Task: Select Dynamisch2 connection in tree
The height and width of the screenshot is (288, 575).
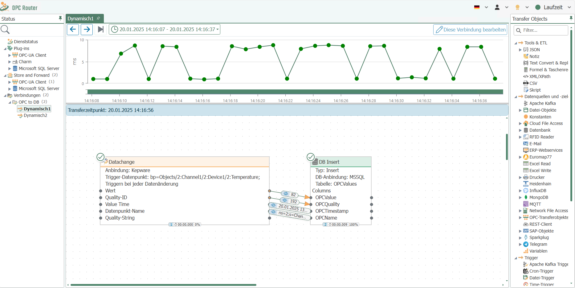Action: [35, 115]
